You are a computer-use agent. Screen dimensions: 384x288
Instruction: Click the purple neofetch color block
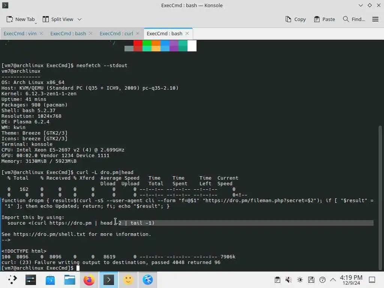[x=174, y=46]
